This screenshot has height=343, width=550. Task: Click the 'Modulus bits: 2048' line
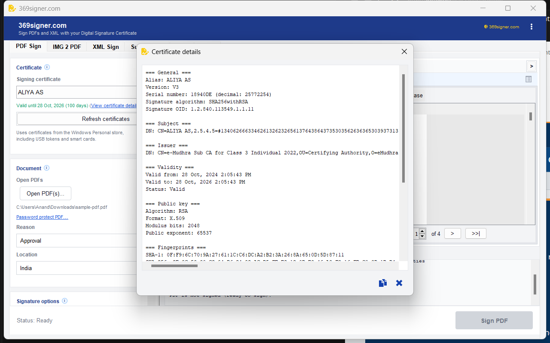pos(172,226)
